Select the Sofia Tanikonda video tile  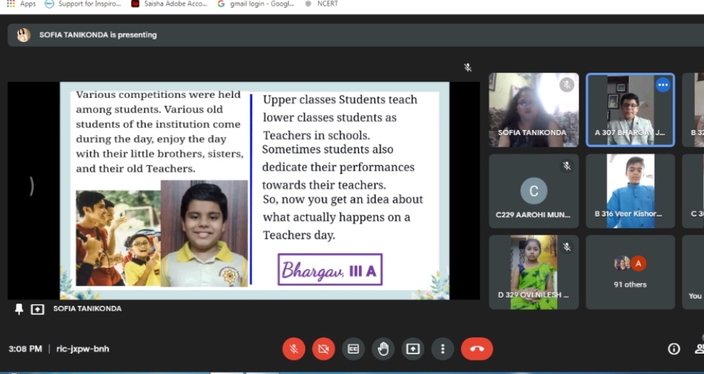tap(534, 110)
